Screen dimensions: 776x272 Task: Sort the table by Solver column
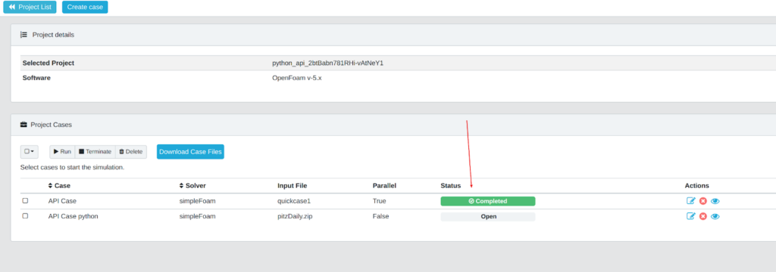[192, 186]
